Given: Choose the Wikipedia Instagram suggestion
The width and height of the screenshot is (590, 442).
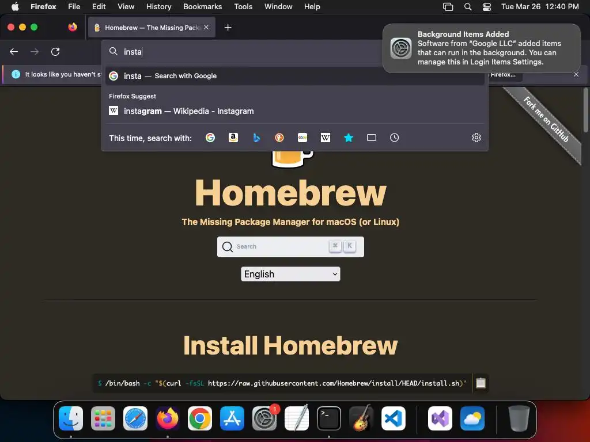Looking at the screenshot, I should click(294, 111).
